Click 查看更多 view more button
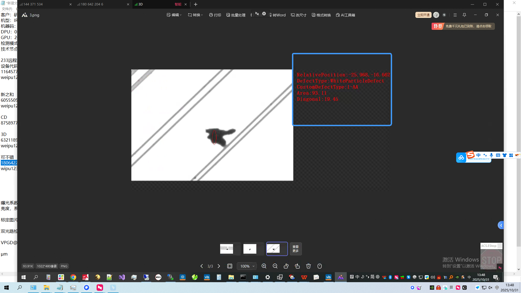 [x=296, y=249]
